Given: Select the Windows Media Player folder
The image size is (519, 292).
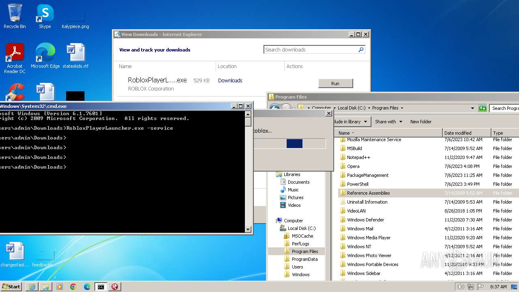Looking at the screenshot, I should [369, 238].
